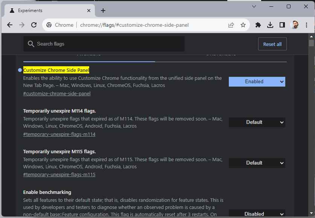Click the share icon in the address bar

coord(231,25)
